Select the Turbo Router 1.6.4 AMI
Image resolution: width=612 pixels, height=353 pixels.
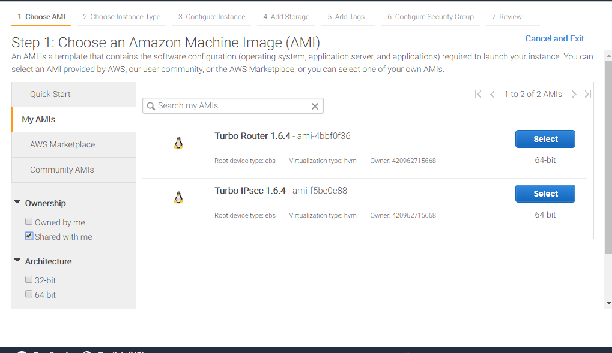coord(545,139)
